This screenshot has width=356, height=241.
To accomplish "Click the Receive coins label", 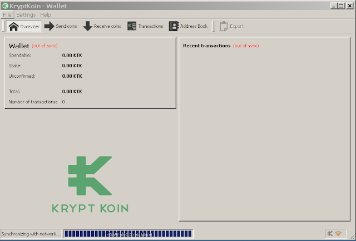I will click(x=107, y=26).
